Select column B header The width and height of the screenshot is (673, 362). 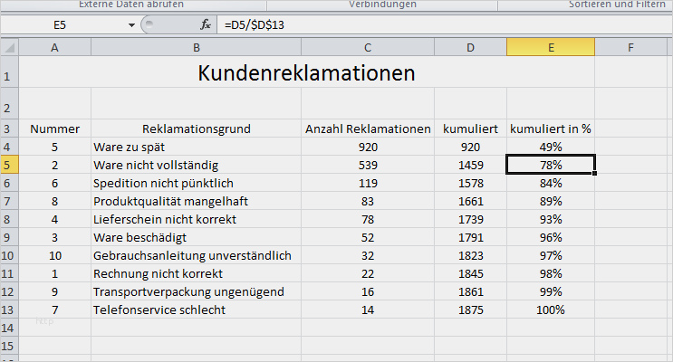point(196,46)
